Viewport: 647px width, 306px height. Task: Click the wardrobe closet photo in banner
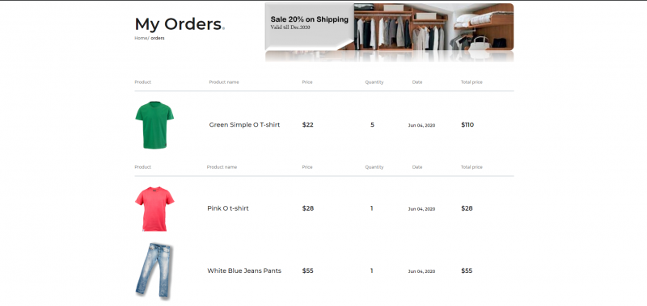coord(433,27)
